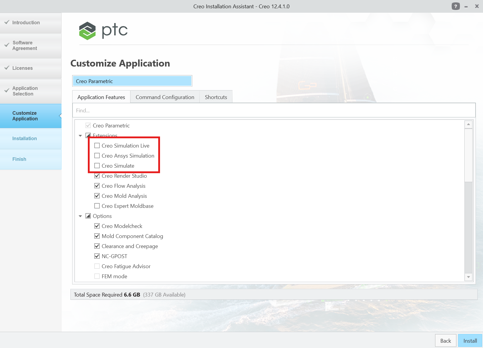
Task: Go to the Finish step
Action: [31, 159]
